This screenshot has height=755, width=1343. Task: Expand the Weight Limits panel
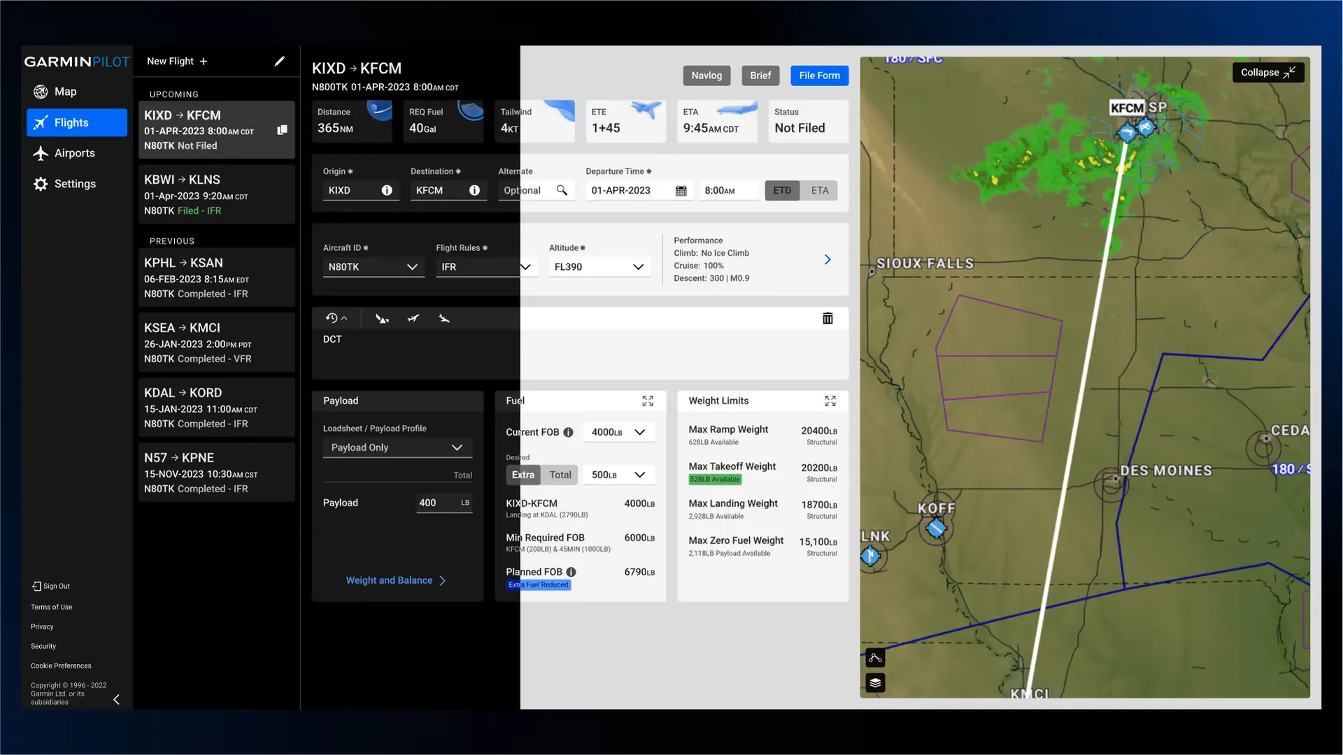(x=830, y=401)
